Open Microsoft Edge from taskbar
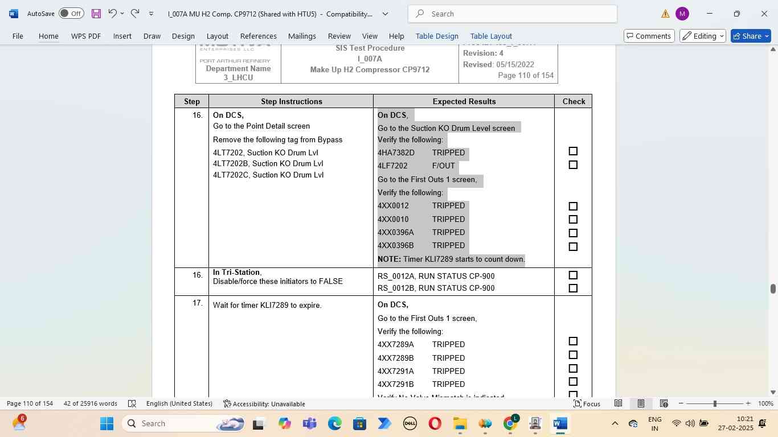 pos(334,423)
